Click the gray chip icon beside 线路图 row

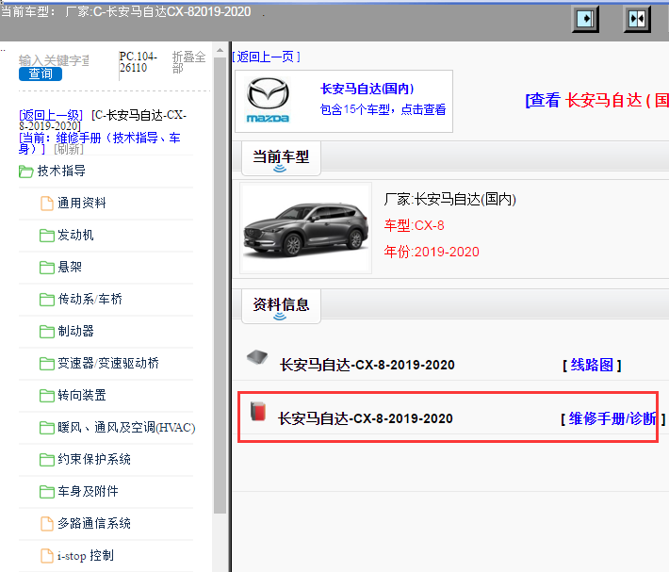click(257, 357)
